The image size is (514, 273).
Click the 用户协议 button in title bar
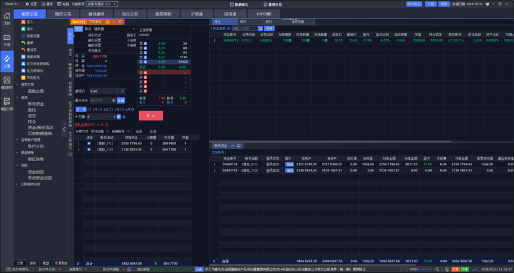pos(414,4)
